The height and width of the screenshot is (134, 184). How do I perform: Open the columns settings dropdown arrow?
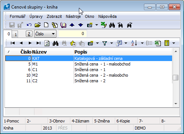pyautogui.click(x=126, y=43)
